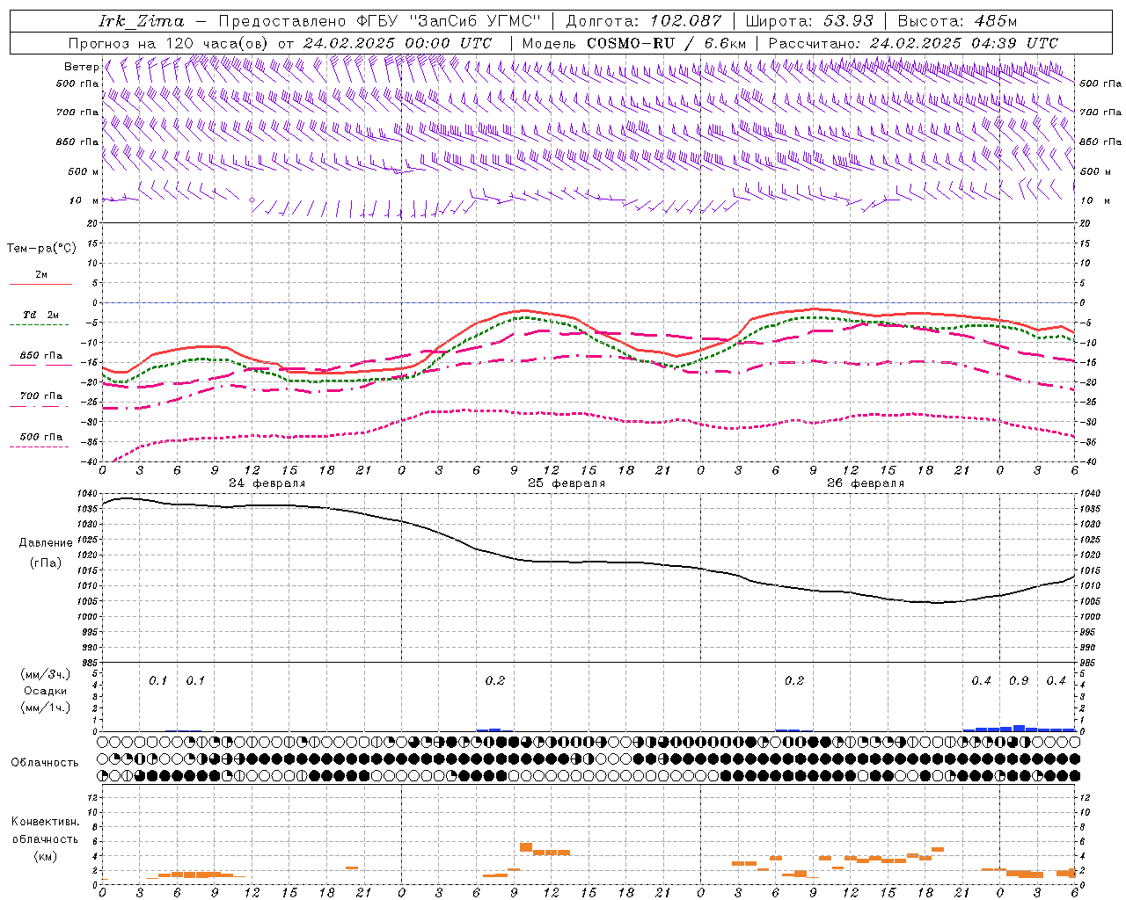Click the 'Облачность' cloud cover label
This screenshot has height=900, width=1126.
(45, 763)
